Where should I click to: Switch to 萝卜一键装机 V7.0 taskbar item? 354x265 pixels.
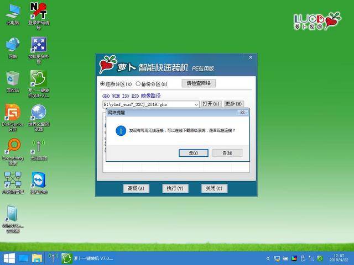coord(88,258)
